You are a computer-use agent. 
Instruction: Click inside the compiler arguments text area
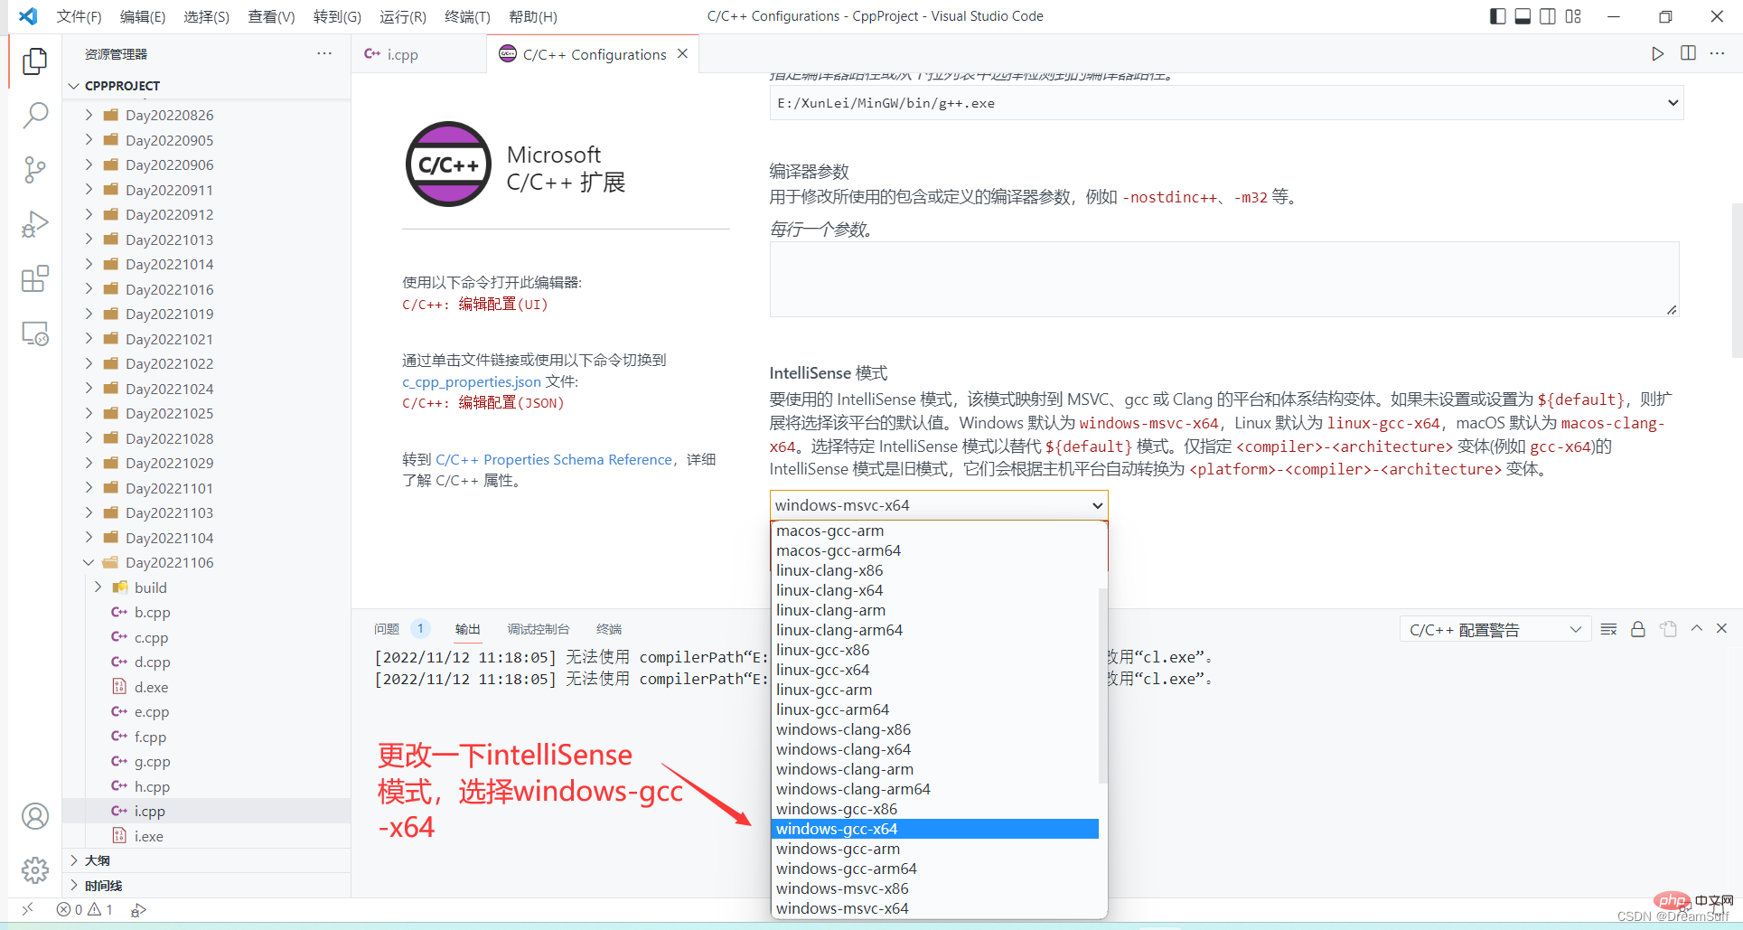point(1224,279)
